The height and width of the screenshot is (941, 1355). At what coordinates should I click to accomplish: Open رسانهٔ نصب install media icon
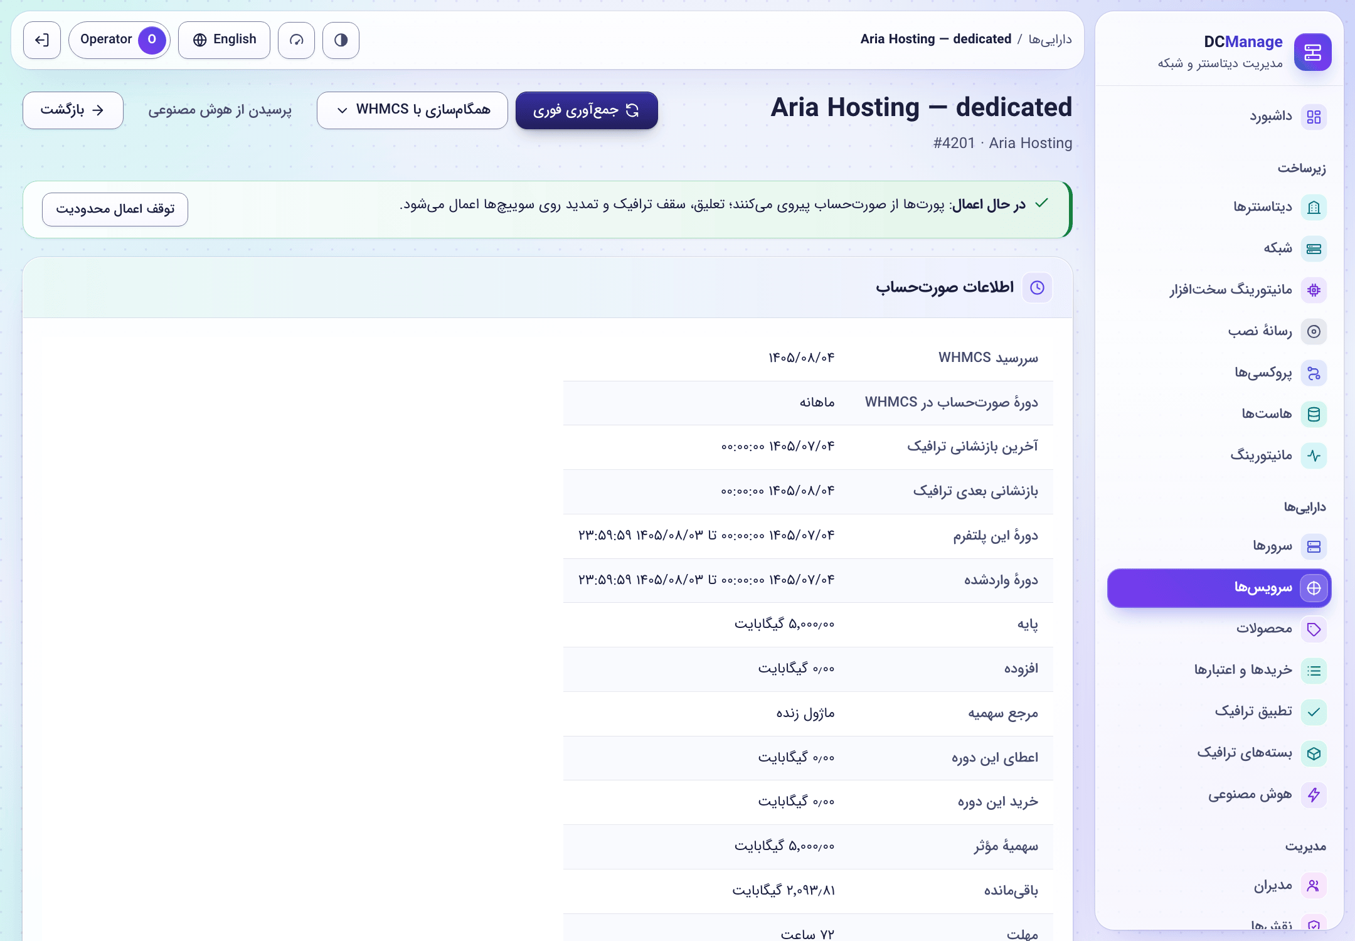(1314, 331)
